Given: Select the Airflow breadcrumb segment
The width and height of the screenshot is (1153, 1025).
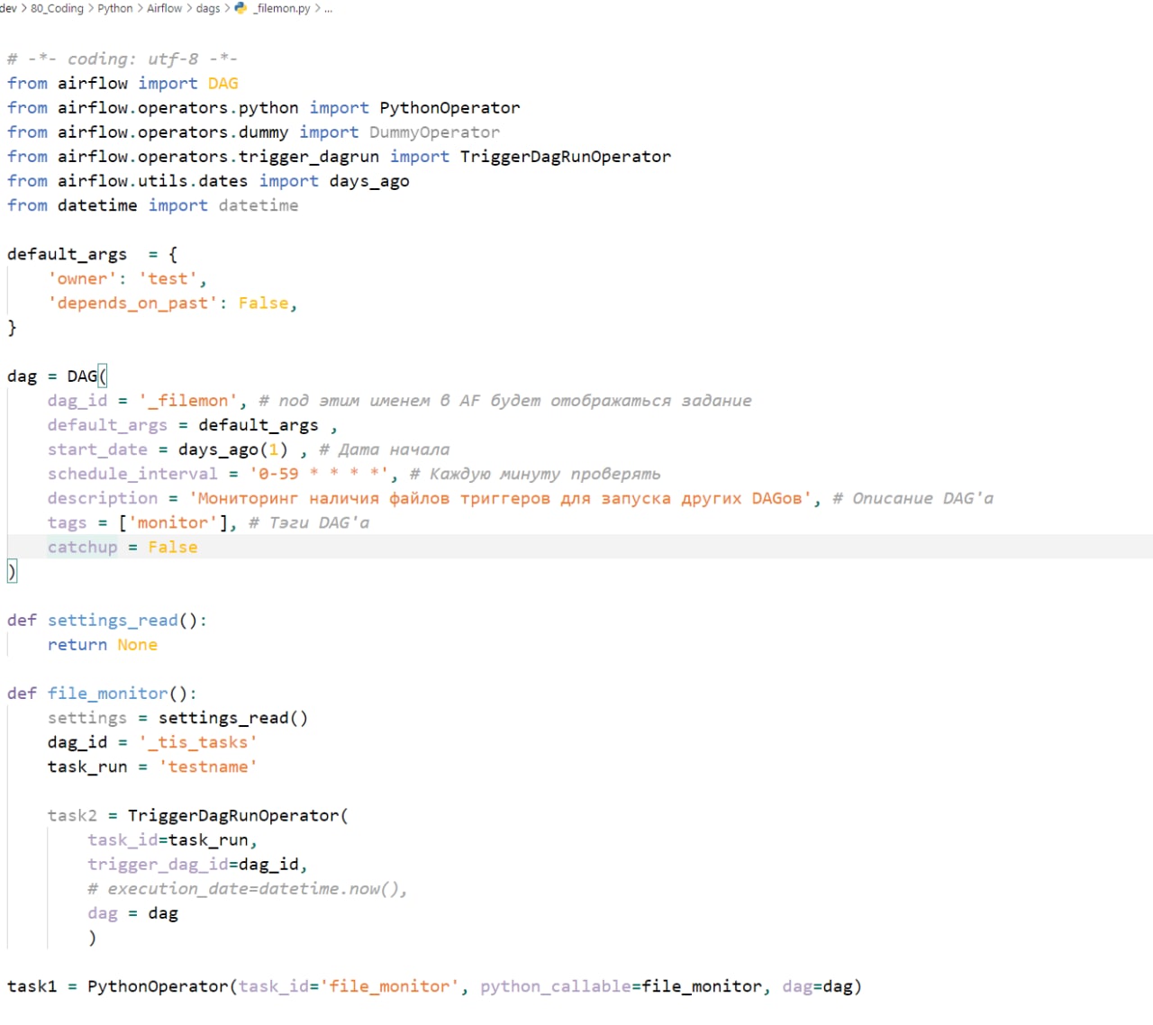Looking at the screenshot, I should (x=164, y=8).
